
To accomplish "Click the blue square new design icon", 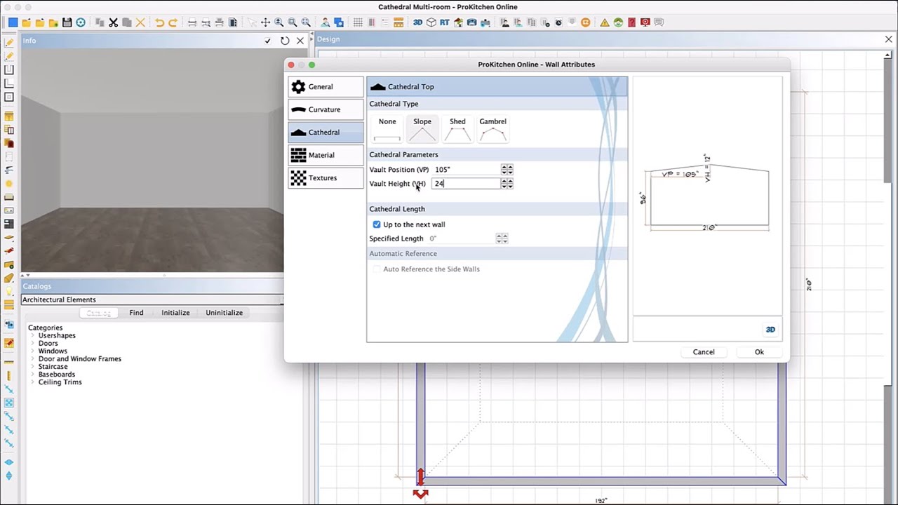I will click(13, 22).
